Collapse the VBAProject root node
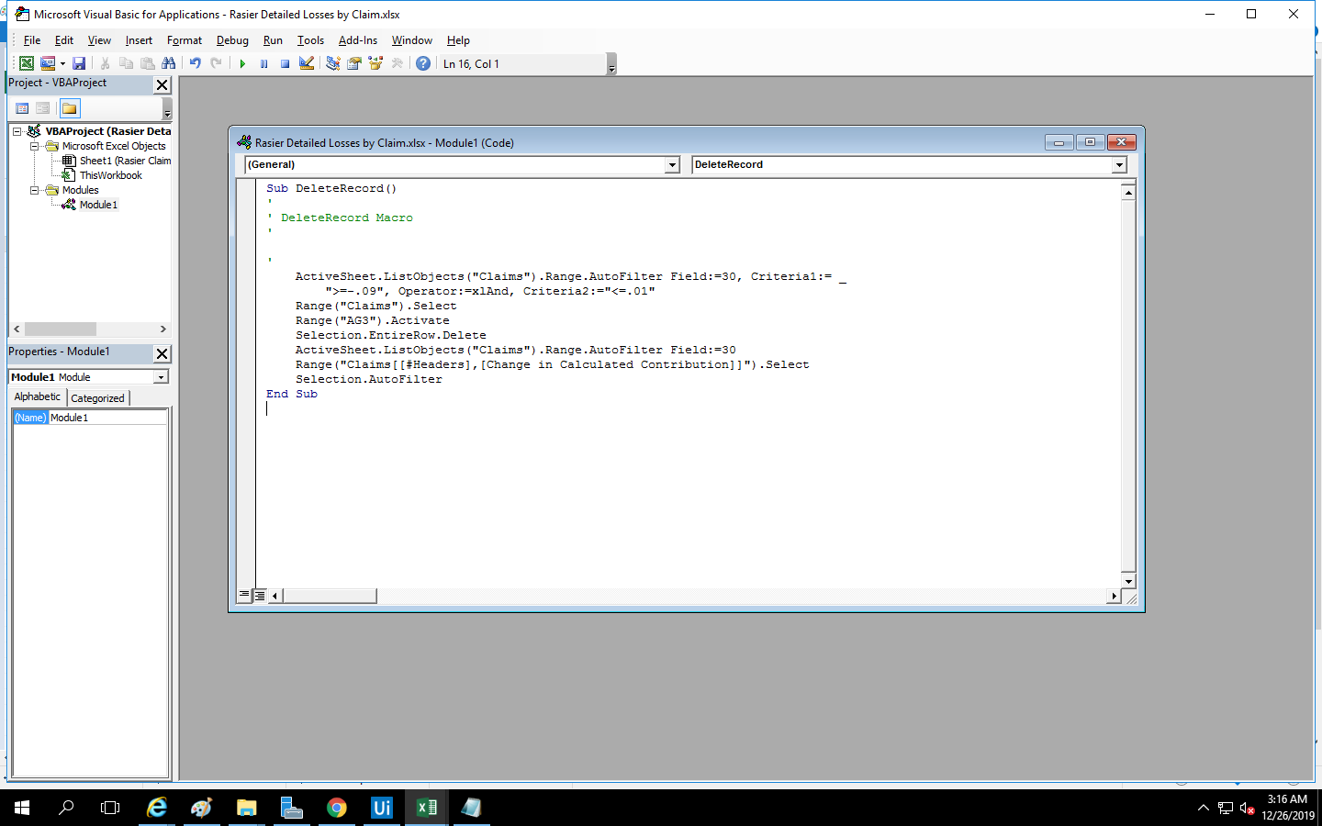The width and height of the screenshot is (1322, 826). point(17,131)
